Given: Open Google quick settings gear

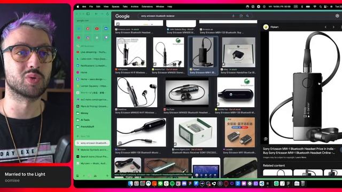Looking at the screenshot, I should 337,16.
